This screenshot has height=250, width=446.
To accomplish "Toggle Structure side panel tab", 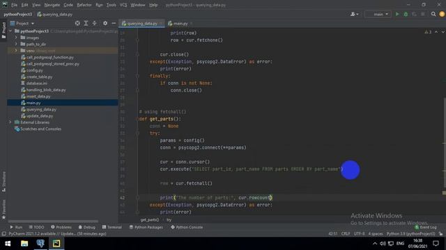I will tap(3, 181).
